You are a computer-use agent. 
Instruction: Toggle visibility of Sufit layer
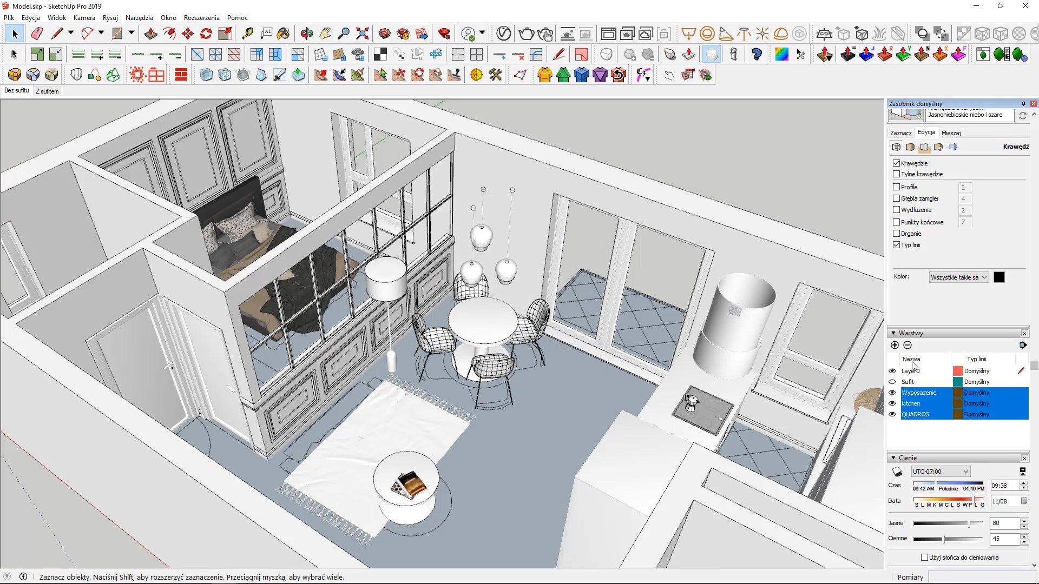tap(893, 381)
